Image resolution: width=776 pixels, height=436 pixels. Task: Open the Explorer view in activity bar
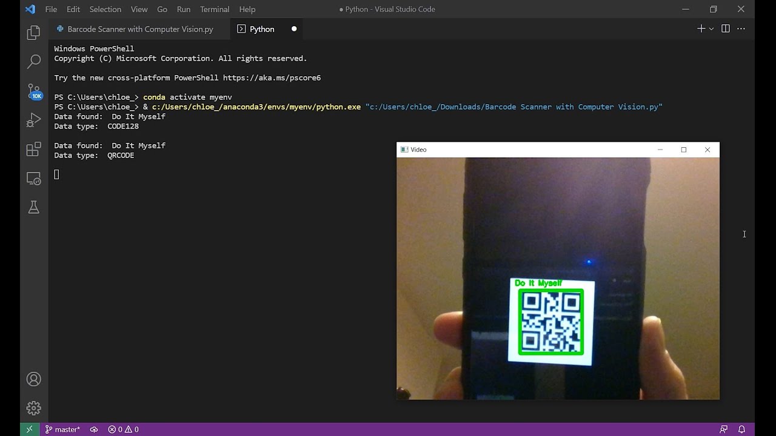pos(34,32)
